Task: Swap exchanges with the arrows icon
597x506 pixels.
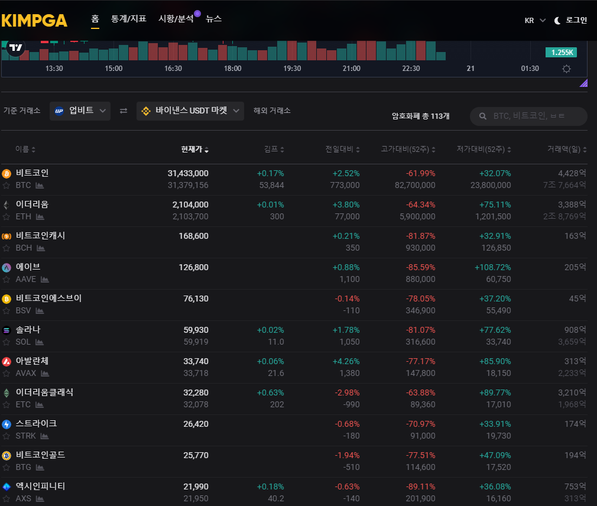Action: click(124, 111)
